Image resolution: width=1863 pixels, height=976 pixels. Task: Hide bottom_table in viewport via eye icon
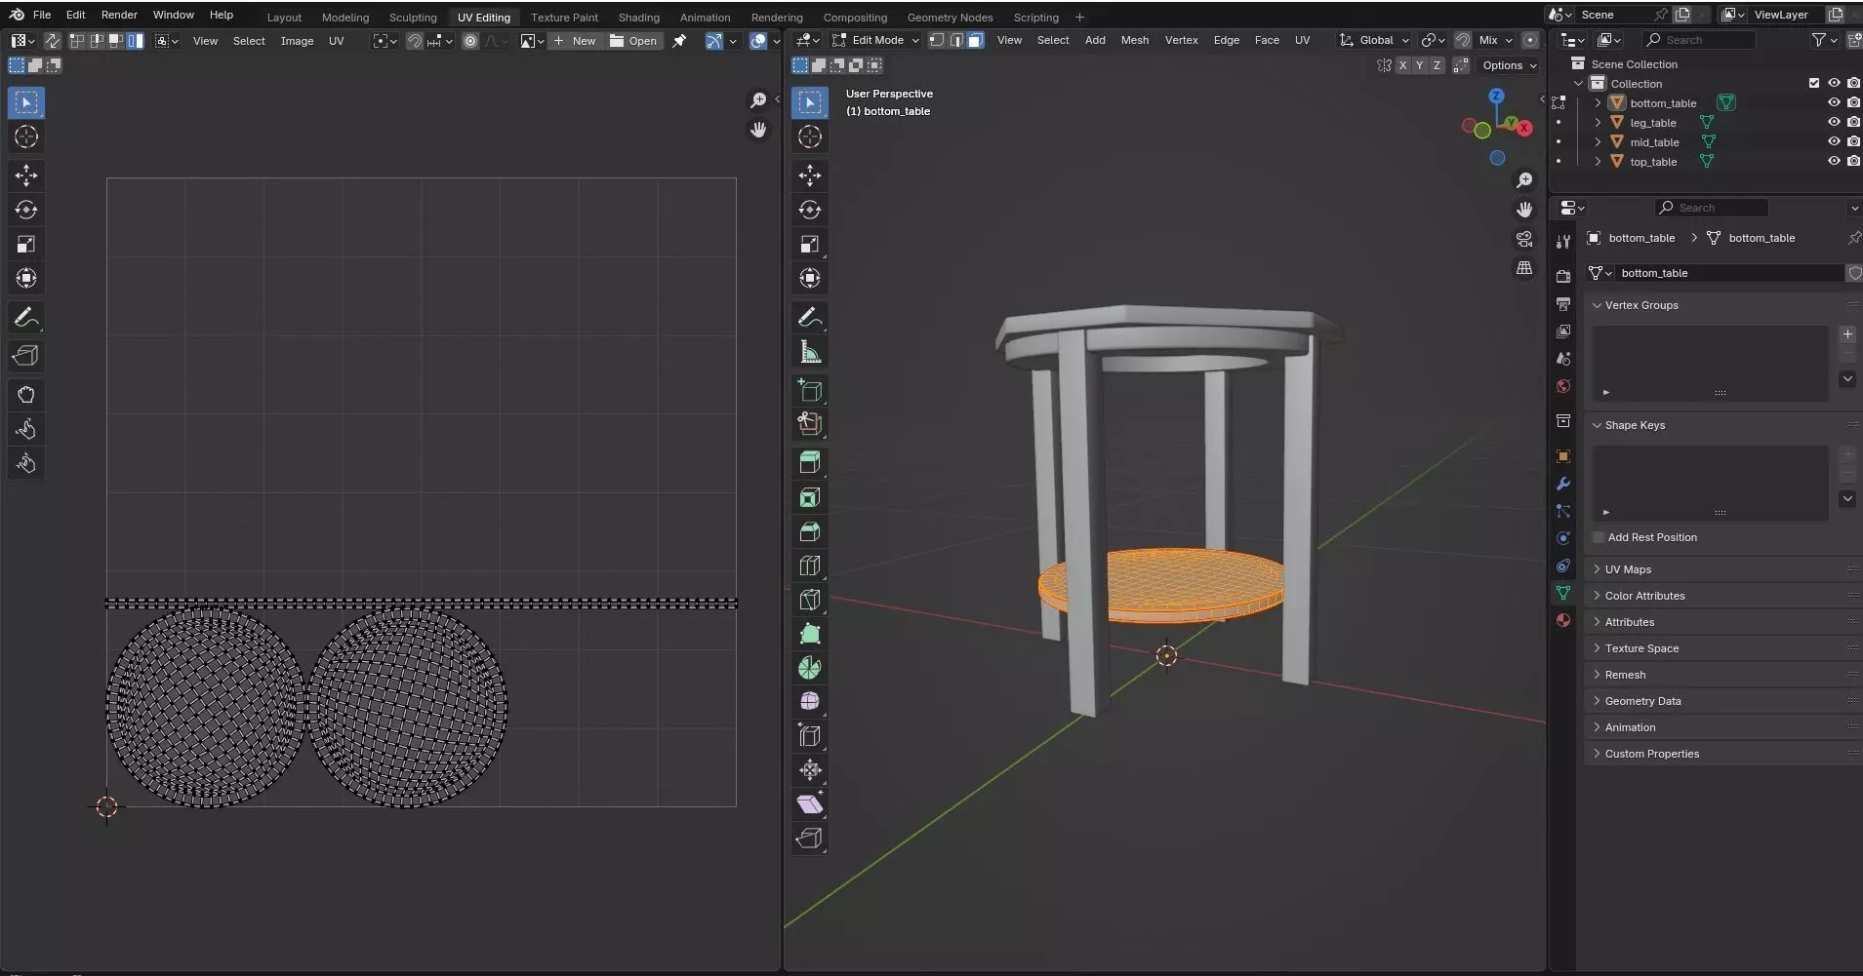click(x=1834, y=102)
